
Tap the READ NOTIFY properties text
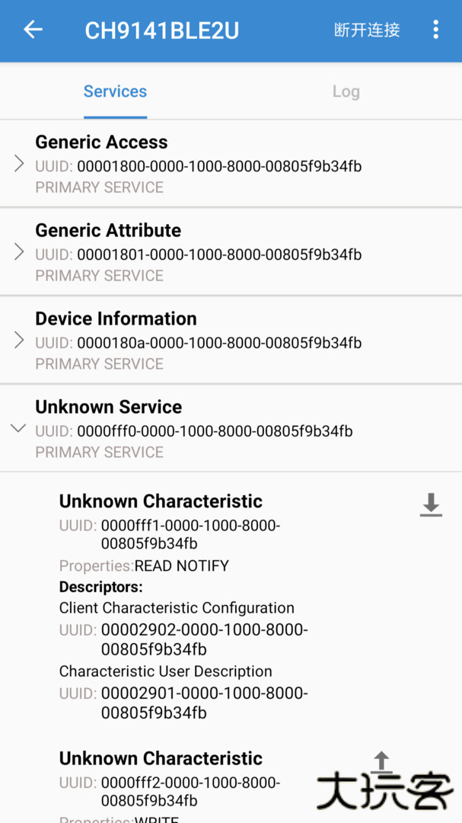(x=181, y=565)
